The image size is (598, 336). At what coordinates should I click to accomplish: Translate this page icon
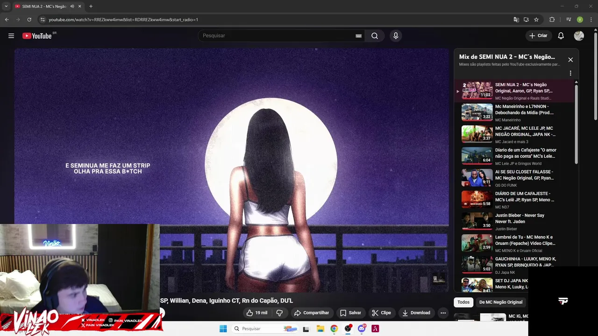[516, 20]
